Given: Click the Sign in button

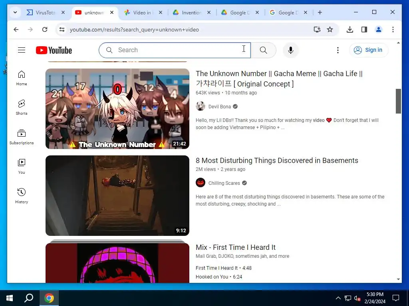Looking at the screenshot, I should tap(369, 50).
